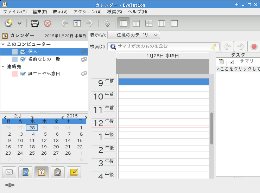260x193 pixels.
Task: Click the red delete appointment icon
Action: click(47, 24)
